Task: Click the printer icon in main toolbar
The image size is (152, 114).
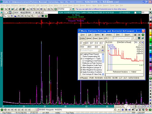Action: pyautogui.click(x=20, y=9)
